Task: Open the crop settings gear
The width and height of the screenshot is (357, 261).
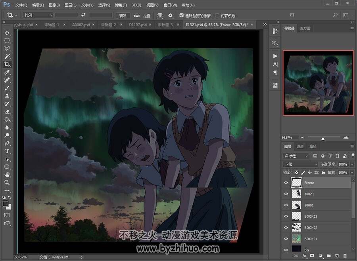Action: pos(170,15)
